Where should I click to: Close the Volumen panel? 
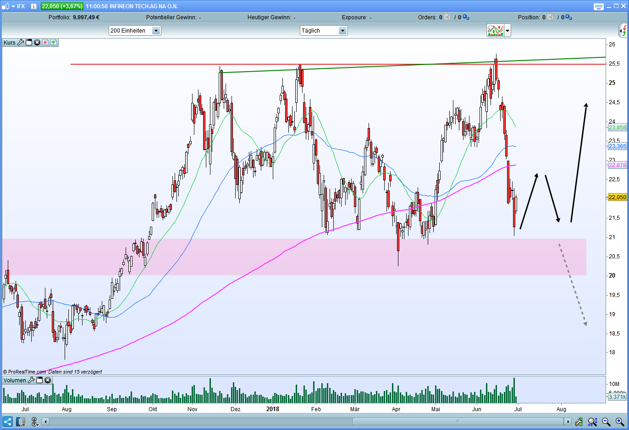[48, 380]
